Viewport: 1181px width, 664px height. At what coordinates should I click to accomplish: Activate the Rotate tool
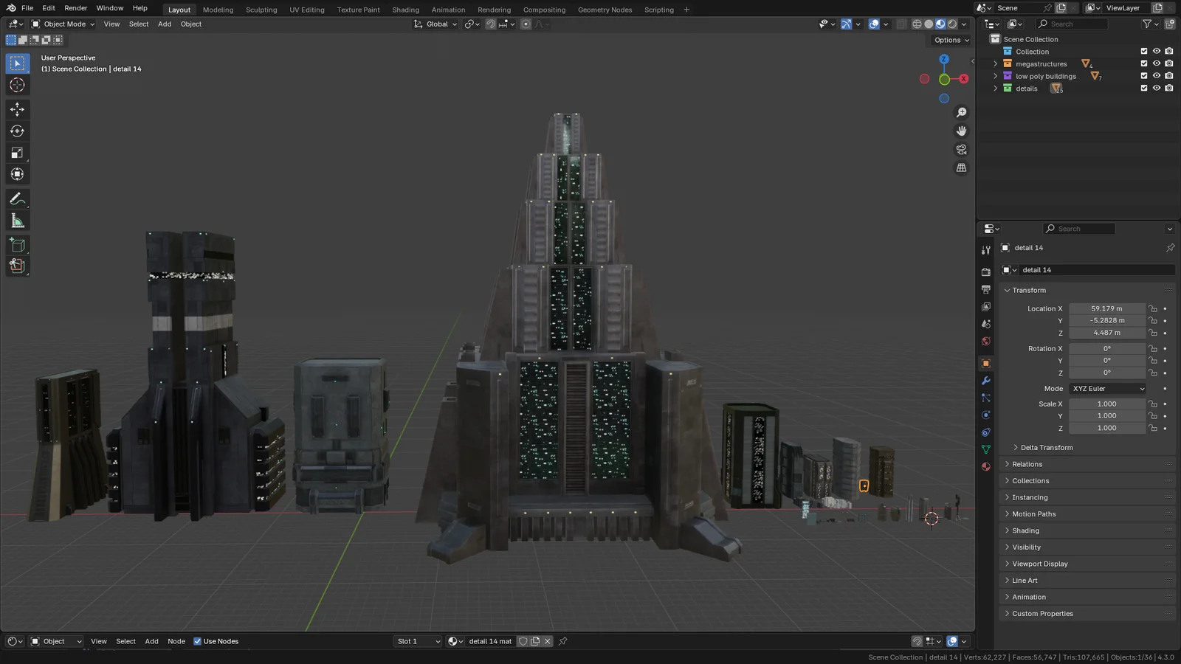pyautogui.click(x=17, y=131)
